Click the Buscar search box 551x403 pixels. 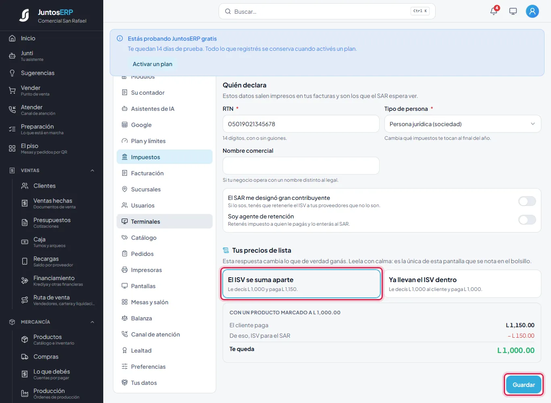pyautogui.click(x=327, y=11)
